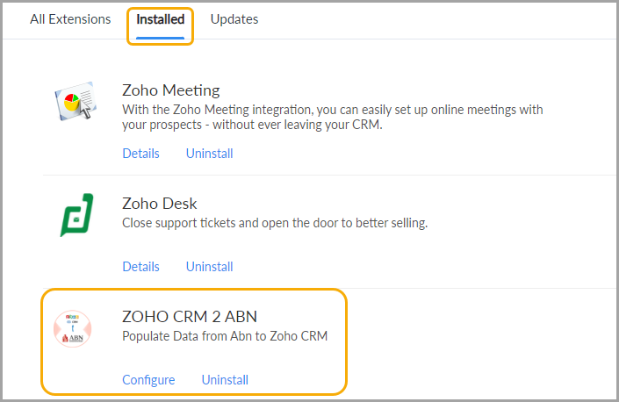This screenshot has height=402, width=619.
Task: View Details of Zoho Desk extension
Action: click(141, 266)
